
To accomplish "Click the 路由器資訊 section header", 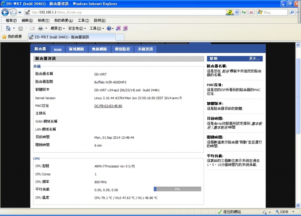I will 118,59.
